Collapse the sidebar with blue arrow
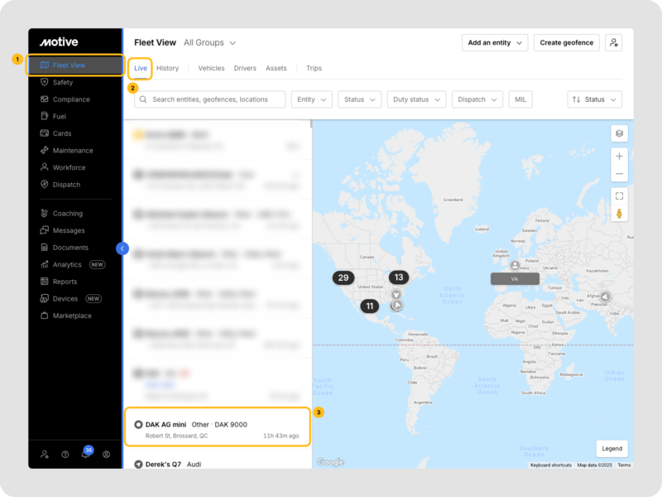The image size is (662, 497). pos(122,248)
